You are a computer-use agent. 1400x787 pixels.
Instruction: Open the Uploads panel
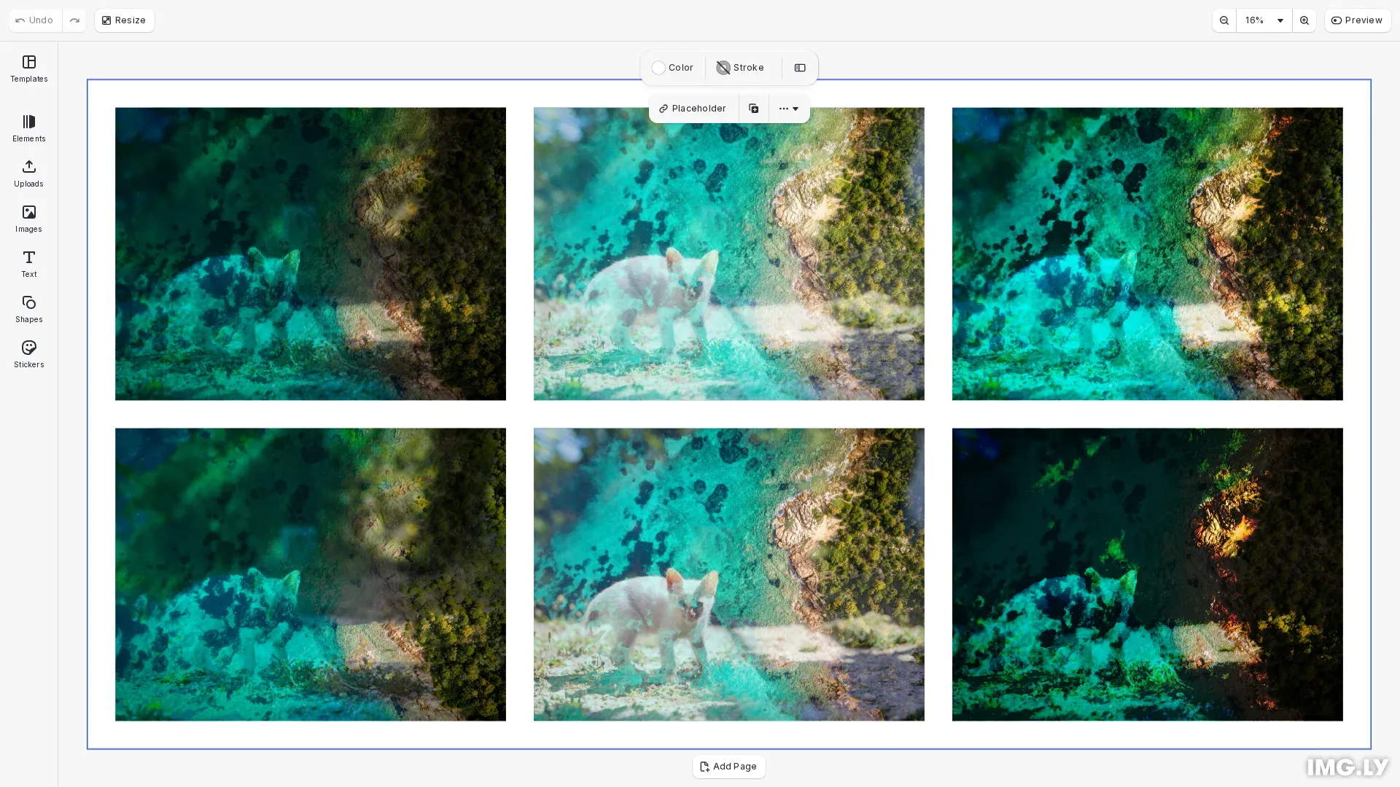(28, 174)
